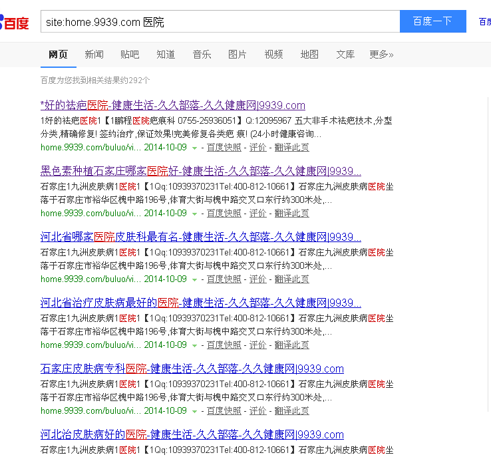Open result 黑色素种植石家庄哪家医院好
Image resolution: width=491 pixels, height=457 pixels.
(x=201, y=171)
